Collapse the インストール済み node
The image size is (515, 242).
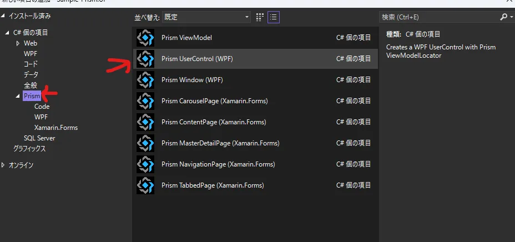click(x=3, y=16)
